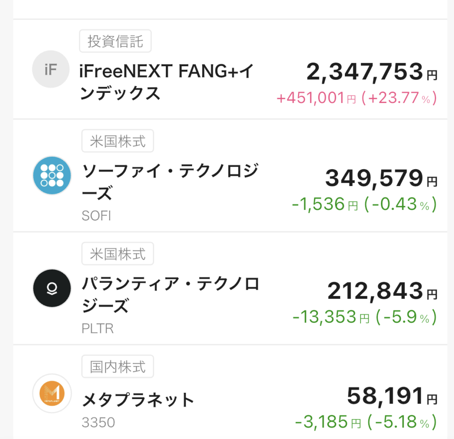Open メタプラネット stock name
This screenshot has height=439, width=454.
point(138,400)
